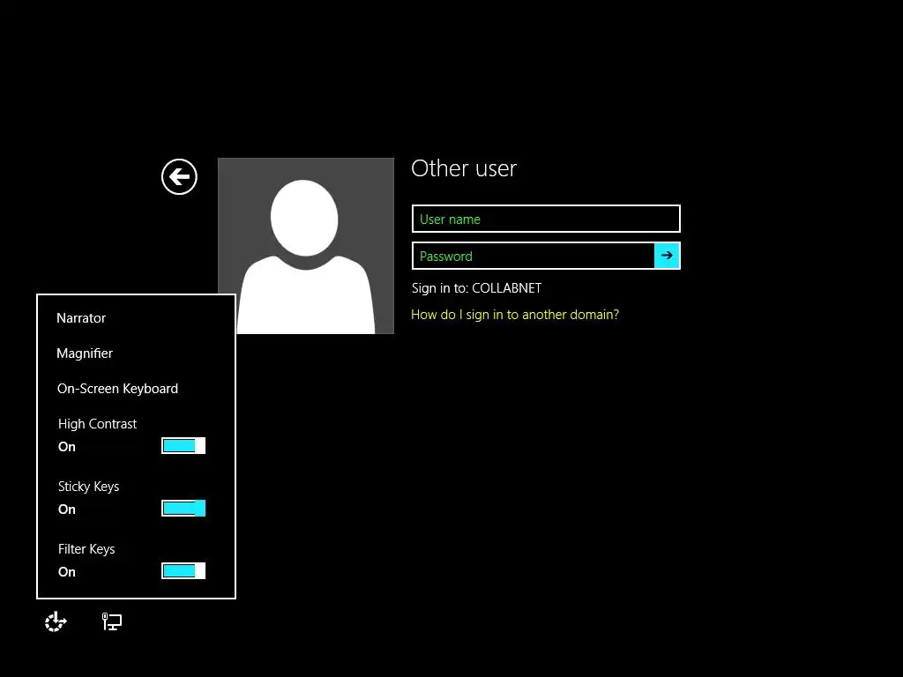The image size is (903, 677).
Task: Click the 'Other user' heading
Action: 464,168
